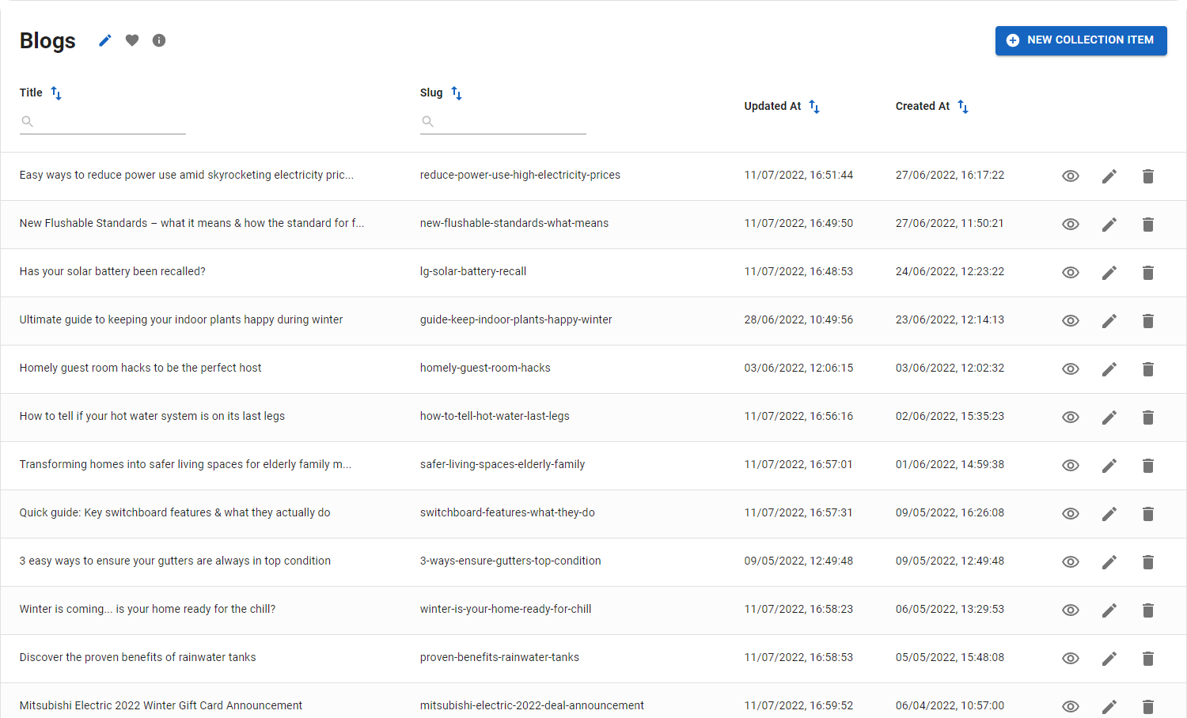The image size is (1187, 718).
Task: Click updated date '09/05/2022, 12:49:48'
Action: click(x=798, y=561)
